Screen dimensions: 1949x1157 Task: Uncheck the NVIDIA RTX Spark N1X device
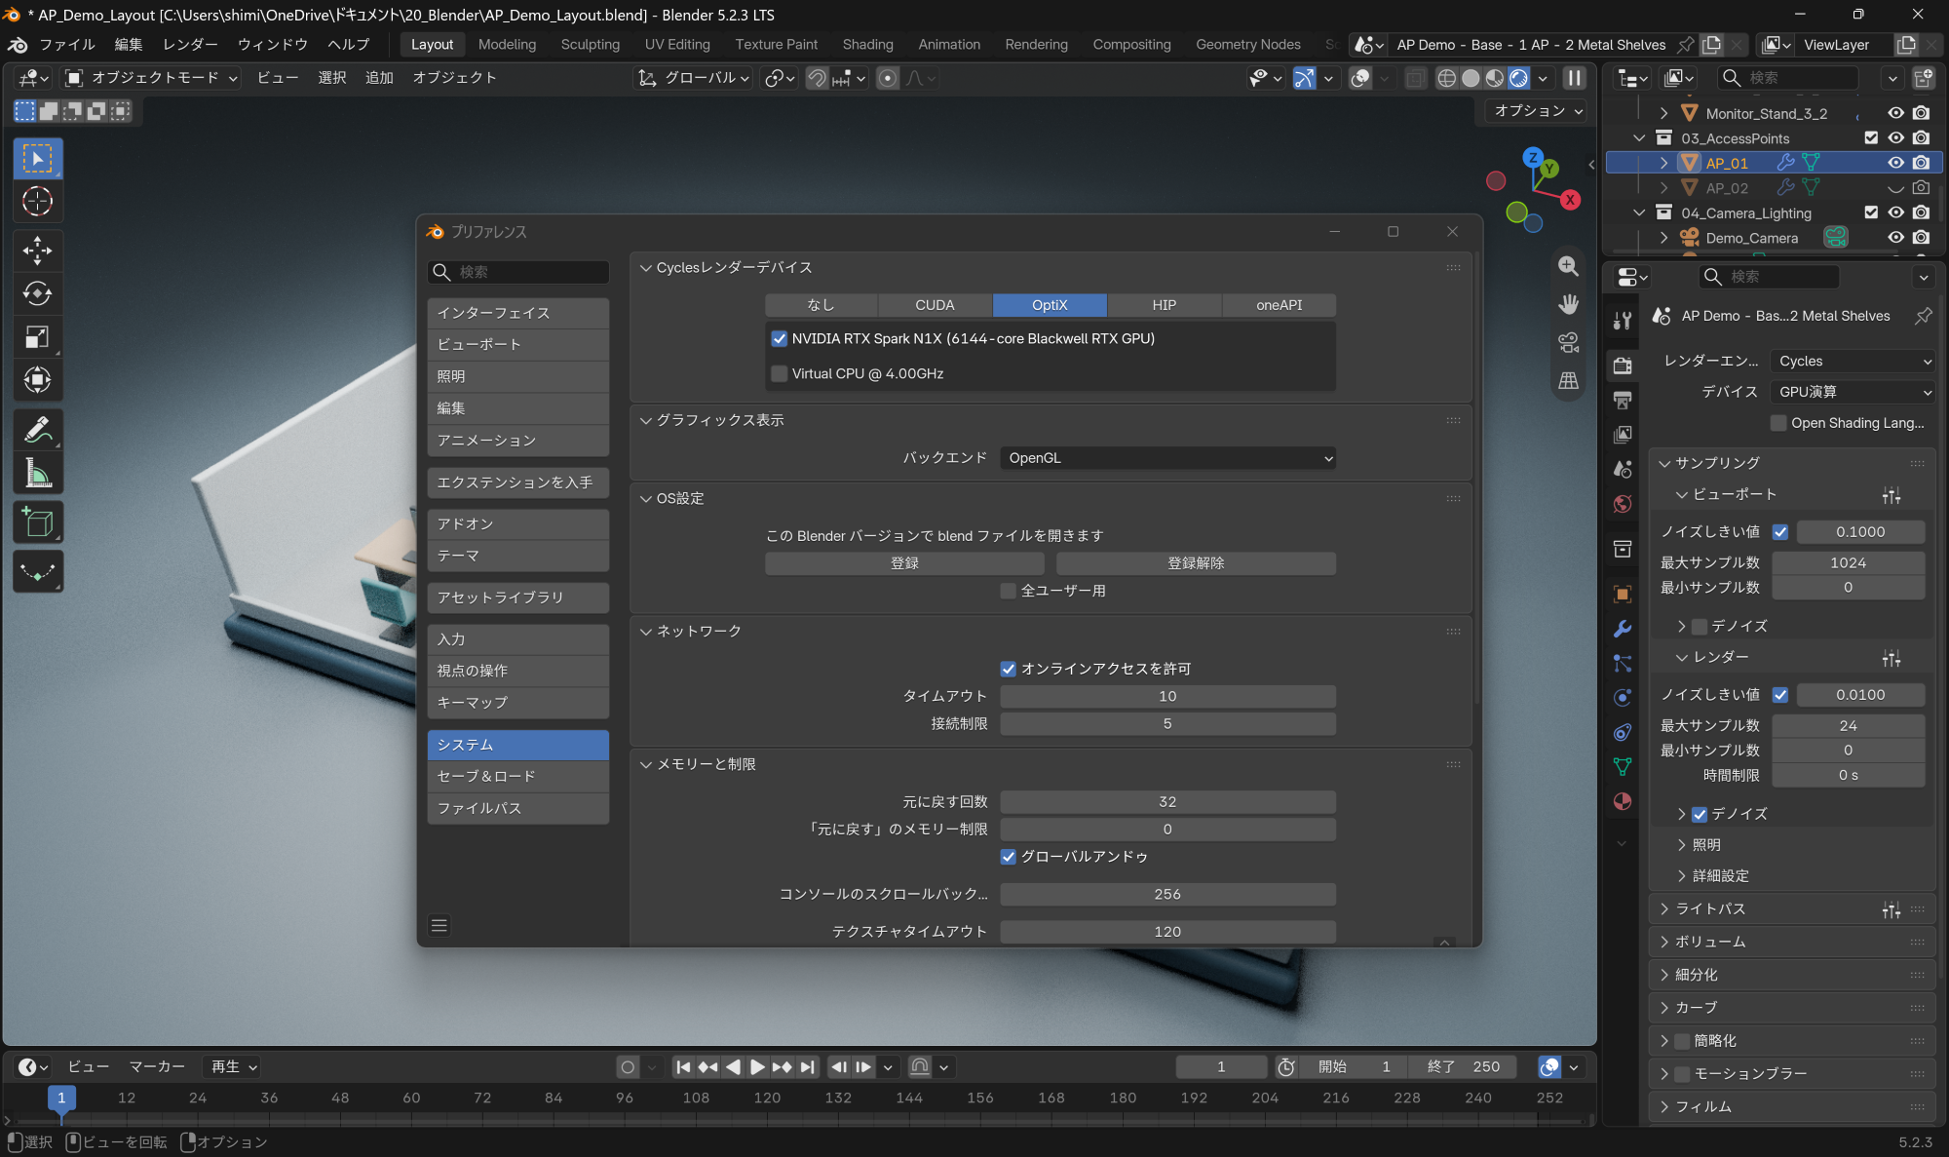tap(779, 339)
